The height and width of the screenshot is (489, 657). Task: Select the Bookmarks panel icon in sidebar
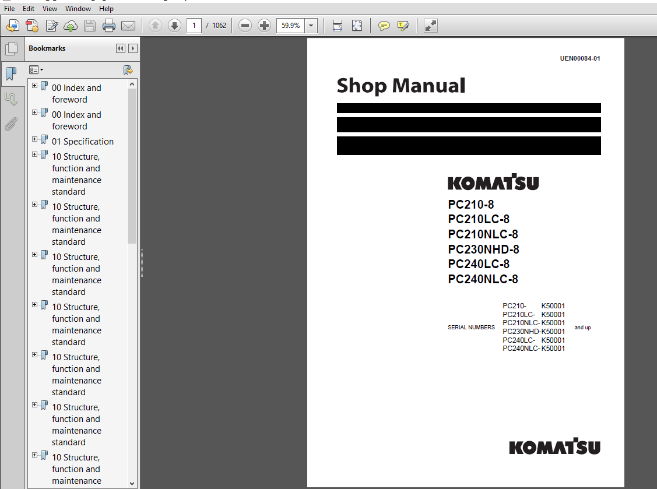[11, 74]
